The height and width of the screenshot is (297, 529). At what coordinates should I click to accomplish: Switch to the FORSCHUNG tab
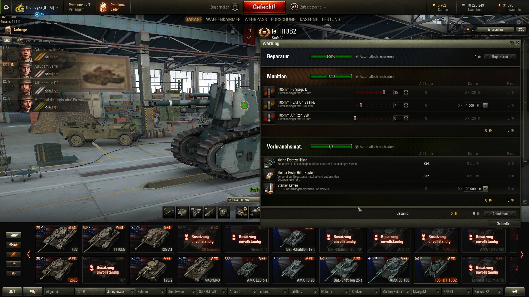pyautogui.click(x=283, y=20)
